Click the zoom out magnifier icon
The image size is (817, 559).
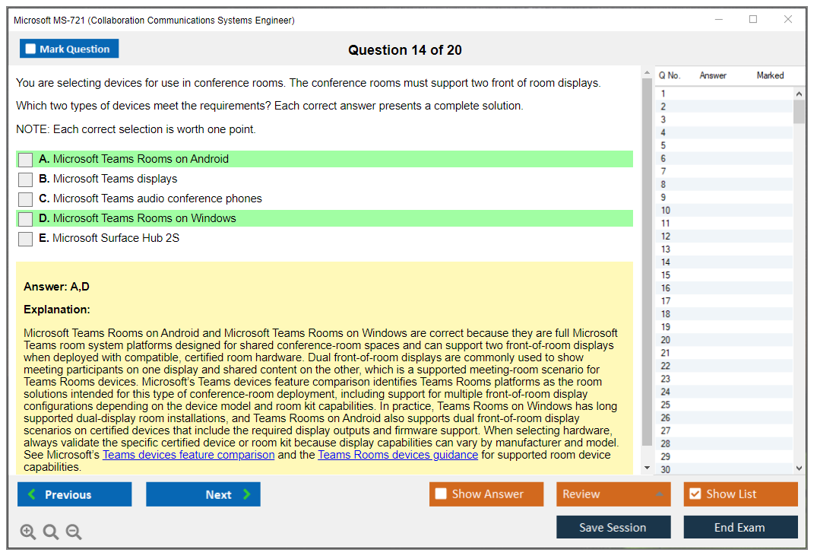coord(74,532)
